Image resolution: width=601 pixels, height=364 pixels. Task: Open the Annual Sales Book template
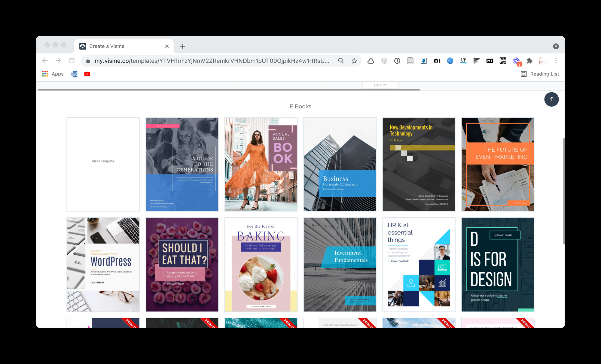click(x=261, y=164)
